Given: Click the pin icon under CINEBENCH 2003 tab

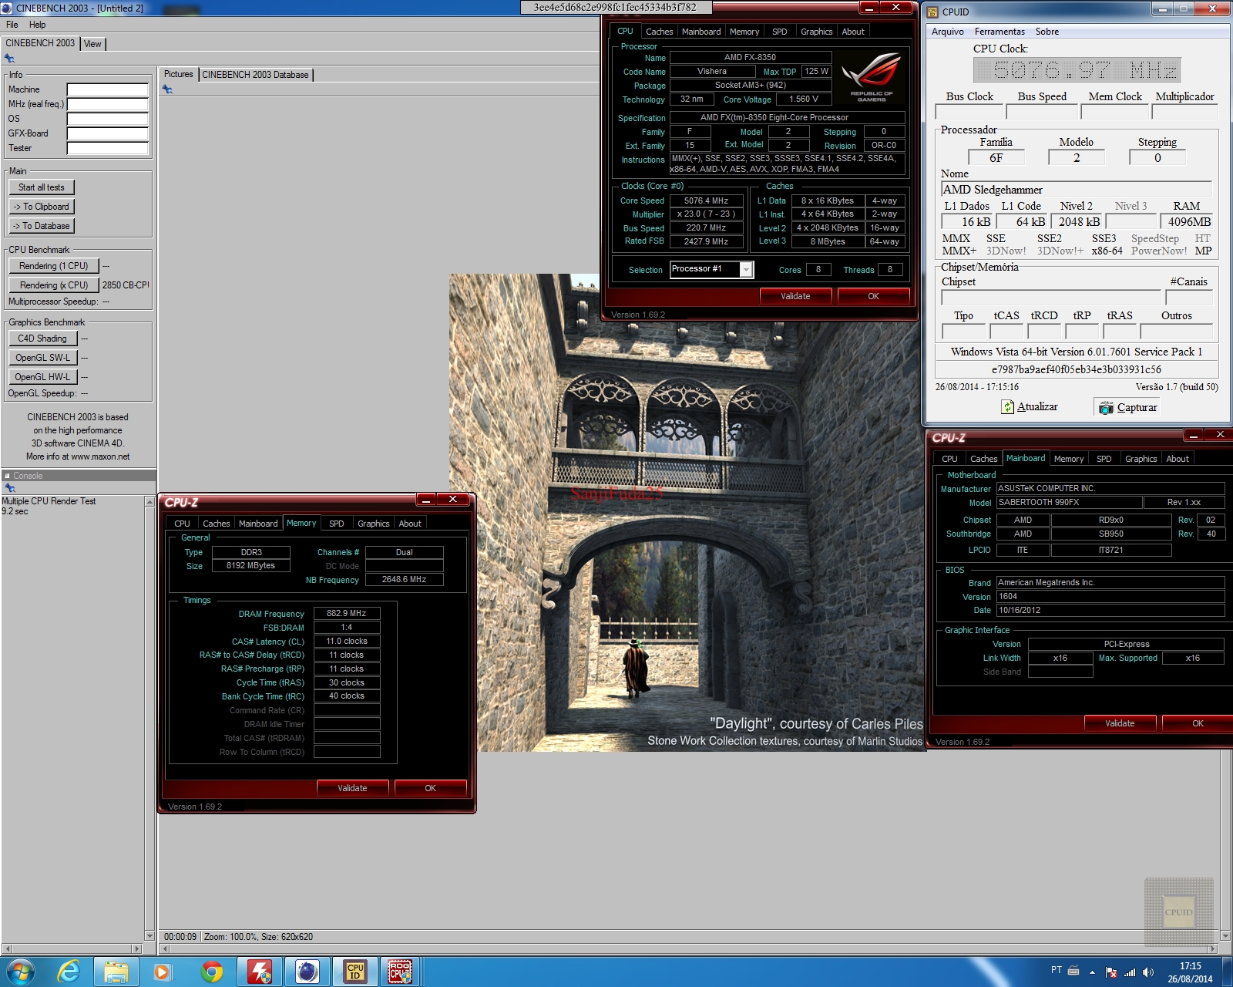Looking at the screenshot, I should (x=9, y=58).
